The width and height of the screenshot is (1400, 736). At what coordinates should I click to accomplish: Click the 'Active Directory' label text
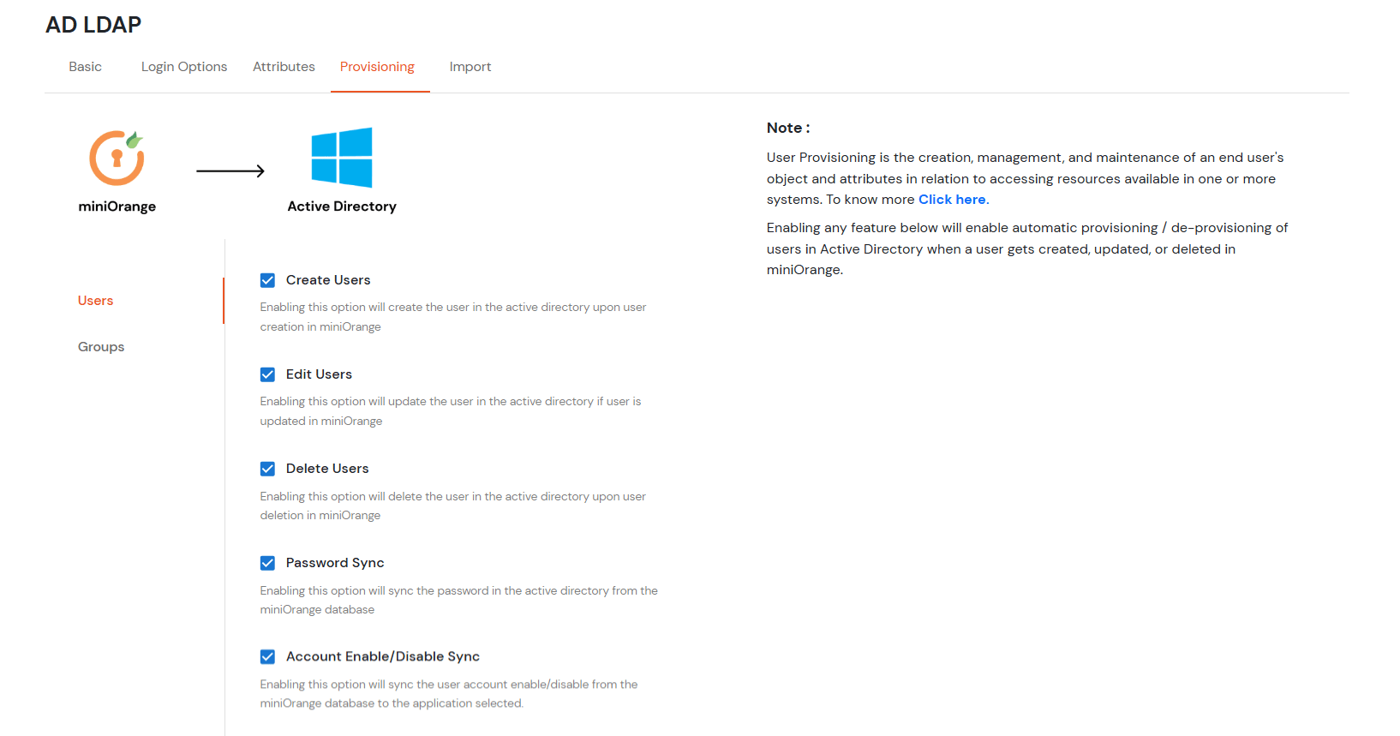click(x=342, y=206)
